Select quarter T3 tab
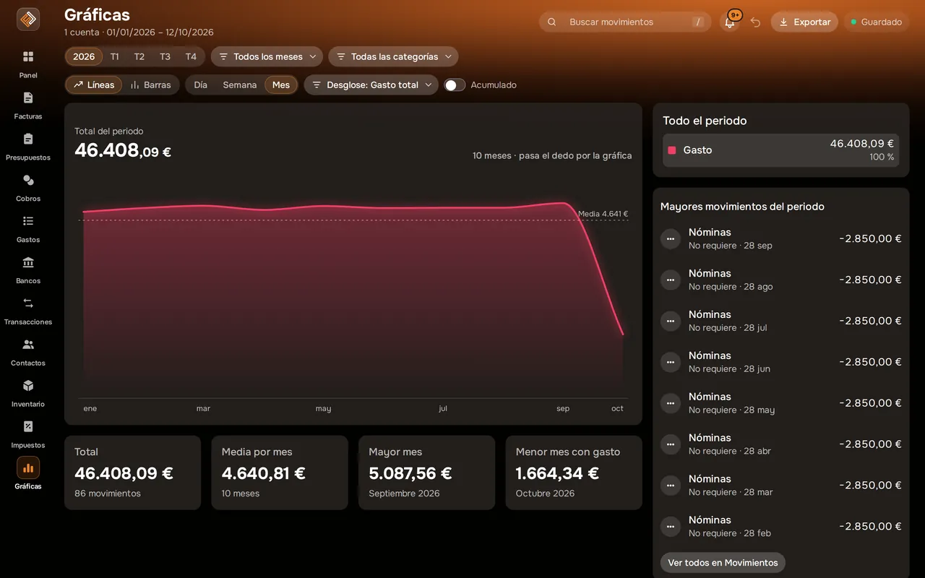 pos(165,56)
